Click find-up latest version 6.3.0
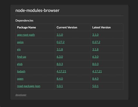The width and height of the screenshot is (138, 107). coord(95,57)
